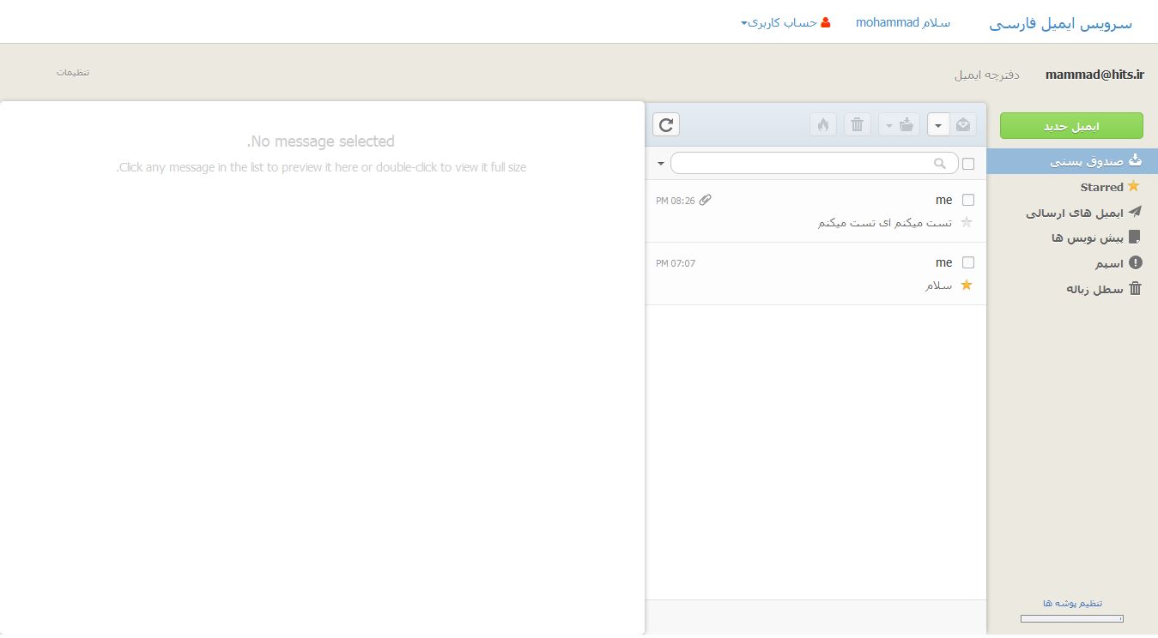Click the spam flame icon in toolbar
The width and height of the screenshot is (1158, 638).
pyautogui.click(x=822, y=125)
